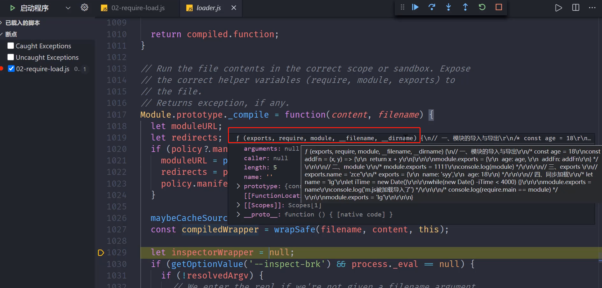
Task: Grab the debug toolbar drag handle
Action: click(402, 7)
